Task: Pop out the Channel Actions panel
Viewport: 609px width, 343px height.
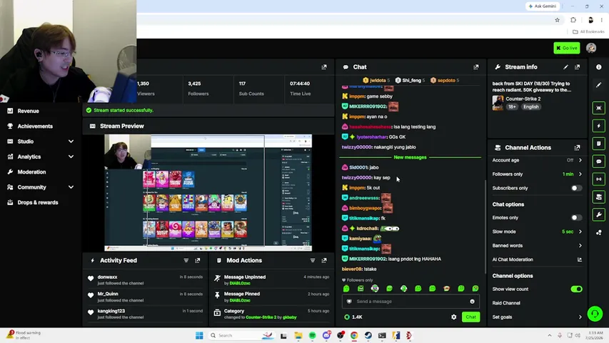Action: pyautogui.click(x=577, y=147)
